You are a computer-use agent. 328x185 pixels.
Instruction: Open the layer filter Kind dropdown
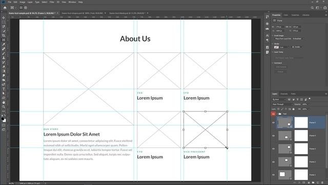[279, 99]
